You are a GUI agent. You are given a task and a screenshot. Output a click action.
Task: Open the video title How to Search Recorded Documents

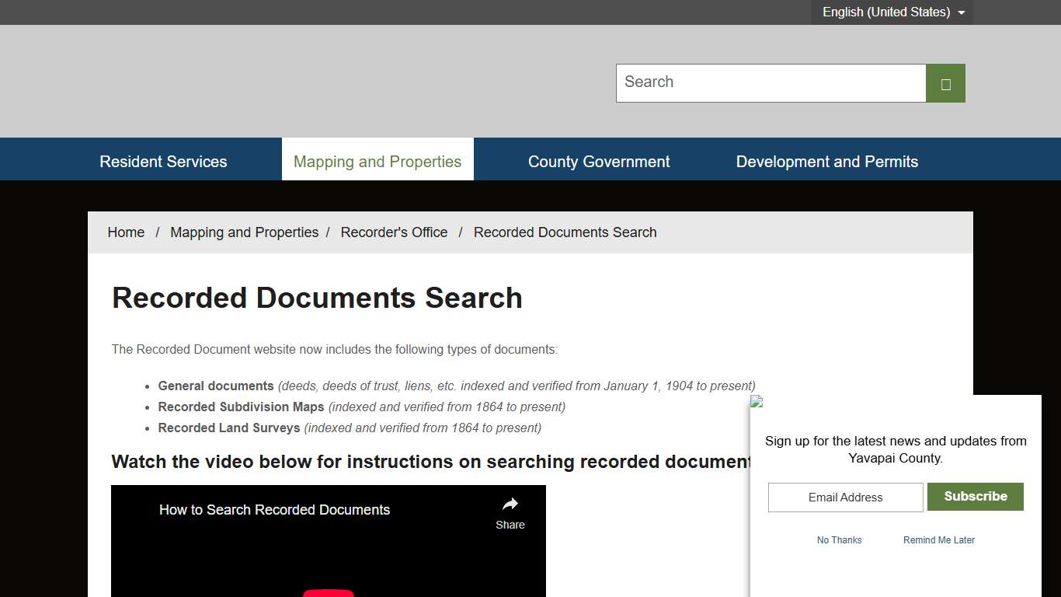[273, 509]
